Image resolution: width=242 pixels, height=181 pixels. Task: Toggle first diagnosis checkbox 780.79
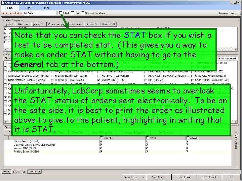click(x=6, y=29)
